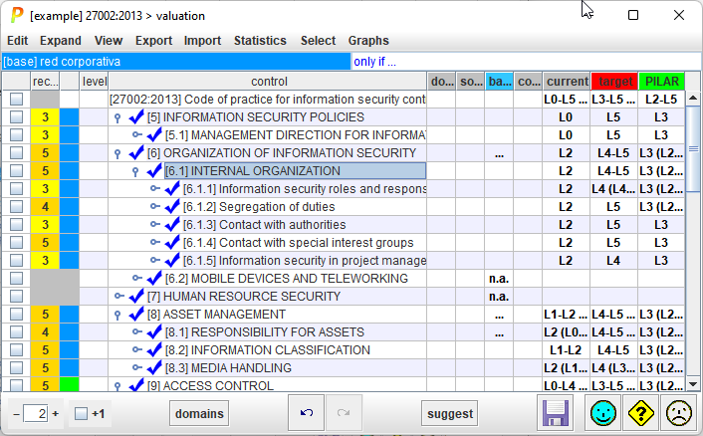
Task: Tick checkbox for 8.1 Responsibility for Assets row
Action: click(x=17, y=332)
